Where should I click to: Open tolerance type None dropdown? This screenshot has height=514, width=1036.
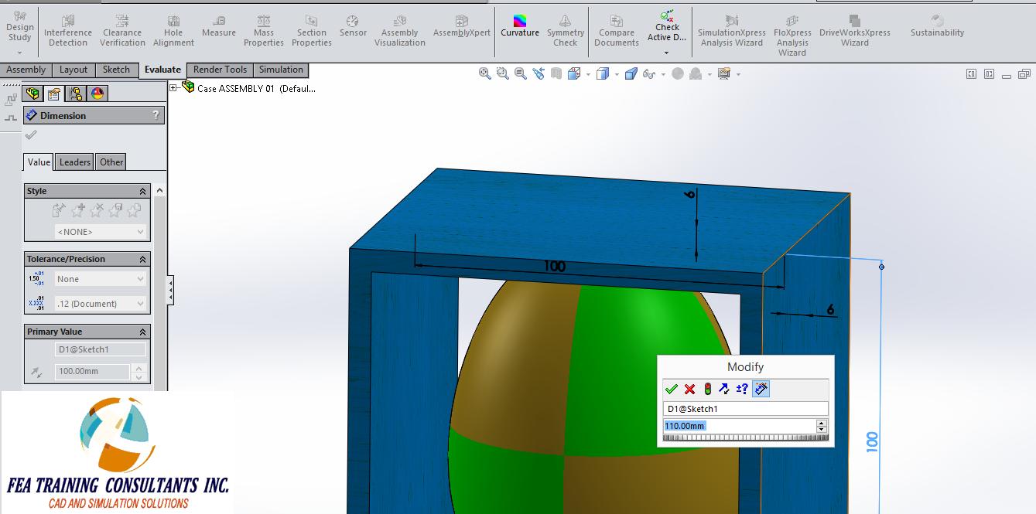pyautogui.click(x=101, y=279)
